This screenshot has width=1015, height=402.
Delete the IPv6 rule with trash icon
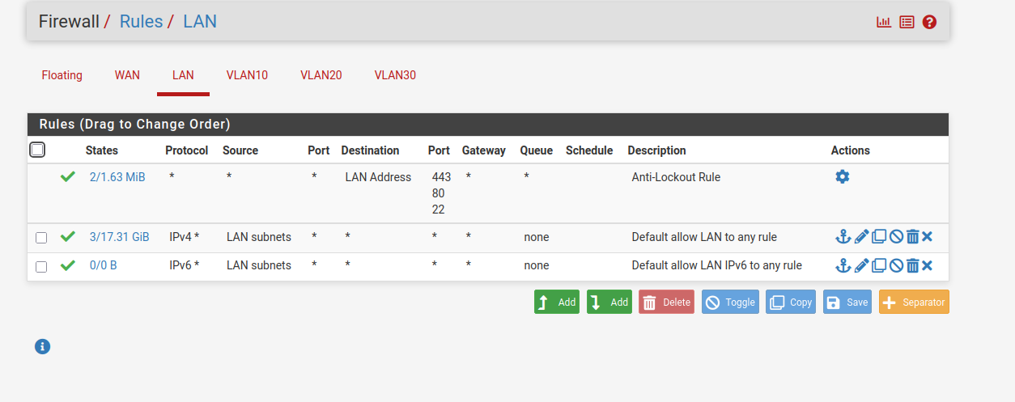[x=912, y=265]
